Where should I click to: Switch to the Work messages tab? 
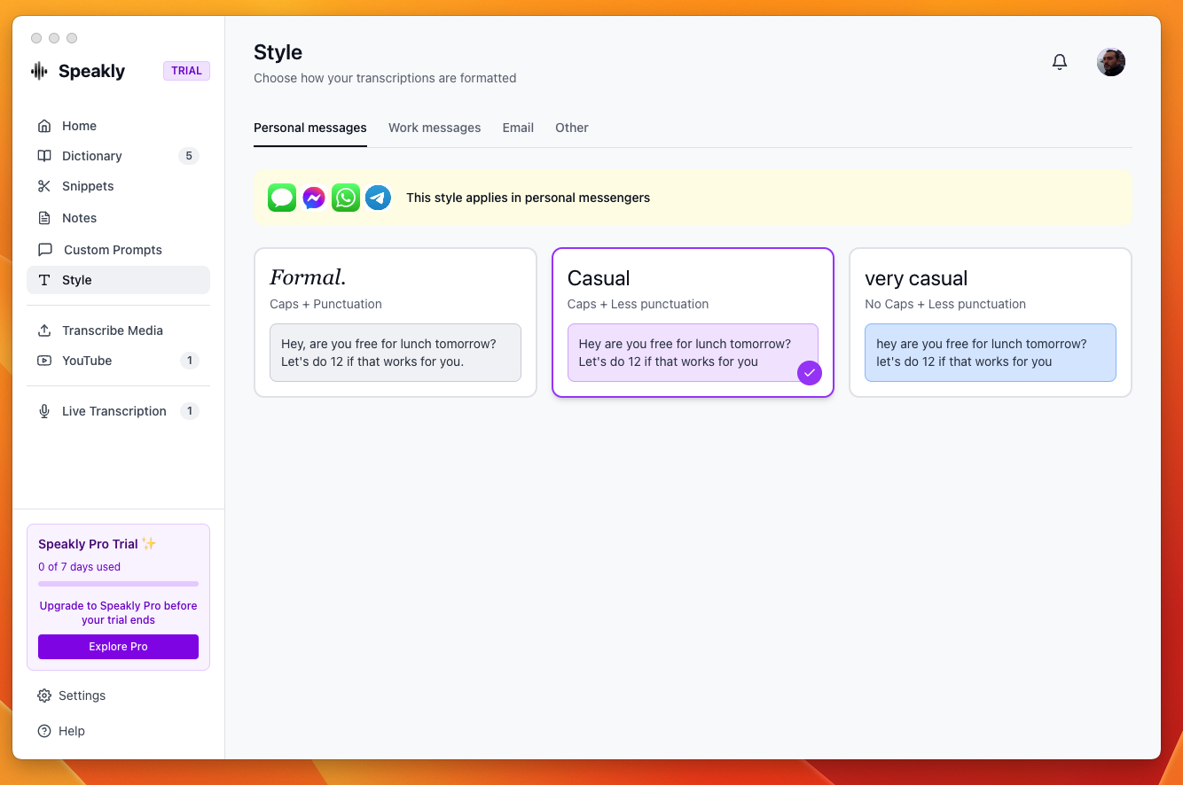435,128
